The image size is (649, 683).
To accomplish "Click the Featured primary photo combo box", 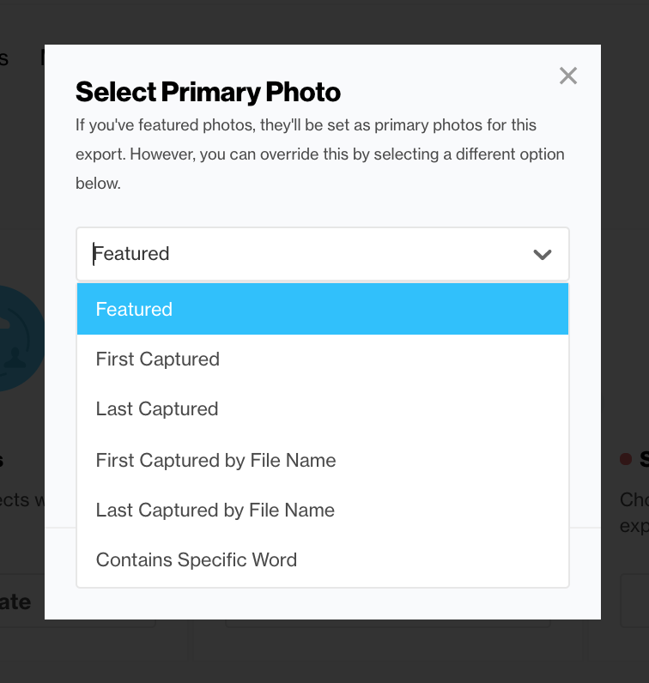I will tap(300, 254).
